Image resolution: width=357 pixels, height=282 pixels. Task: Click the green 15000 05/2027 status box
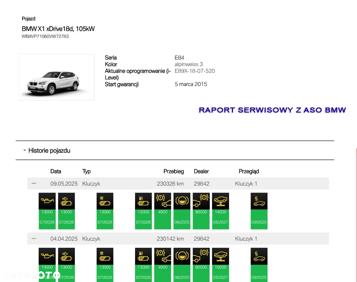(220, 273)
